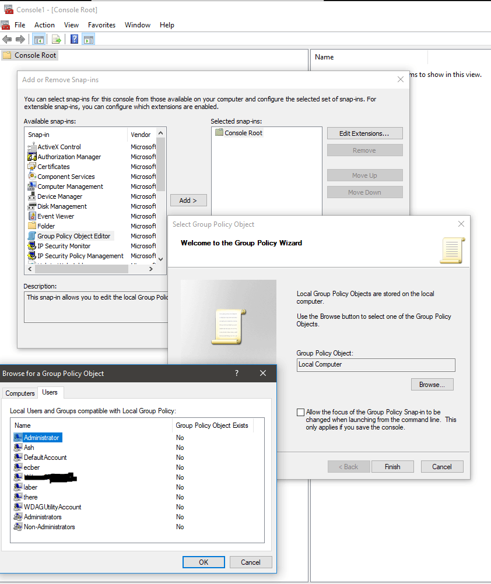Select Console Root in tree pane
Screen dimensions: 491x584
(x=30, y=55)
